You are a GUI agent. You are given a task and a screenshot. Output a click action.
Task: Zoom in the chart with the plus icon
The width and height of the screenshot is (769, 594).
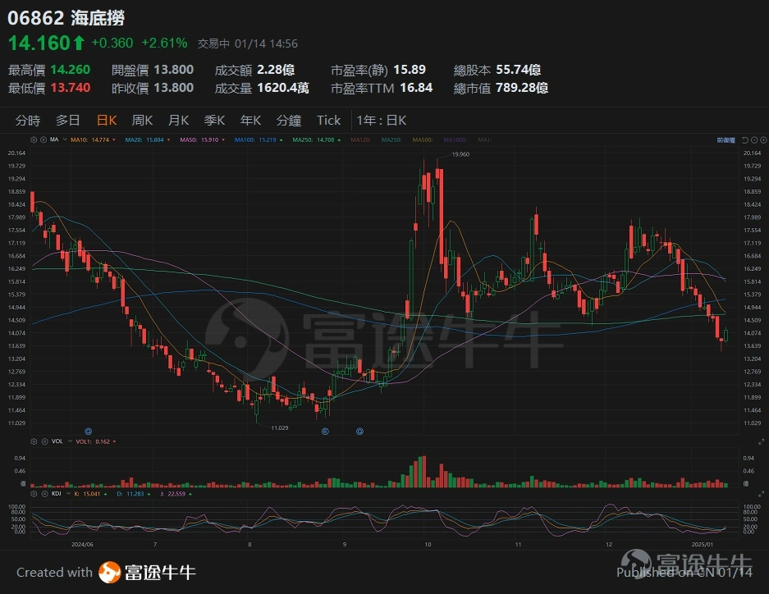763,140
